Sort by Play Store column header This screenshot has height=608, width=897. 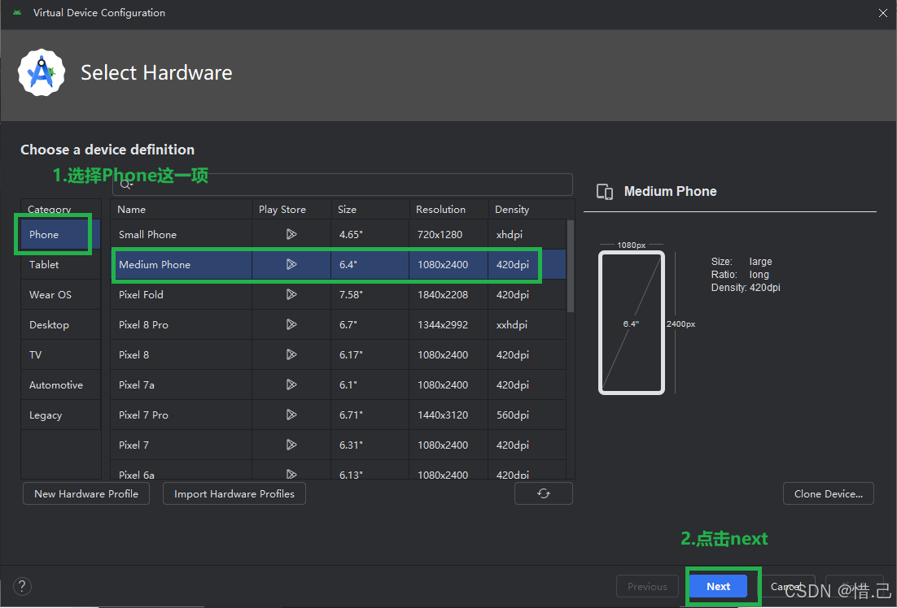[291, 209]
